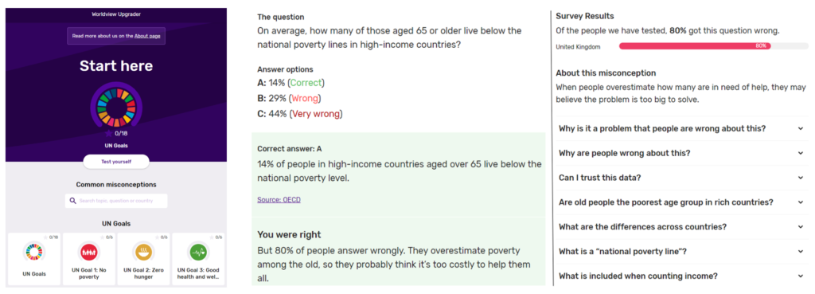Image resolution: width=815 pixels, height=294 pixels.
Task: Select the green Good health goal icon
Action: click(197, 253)
